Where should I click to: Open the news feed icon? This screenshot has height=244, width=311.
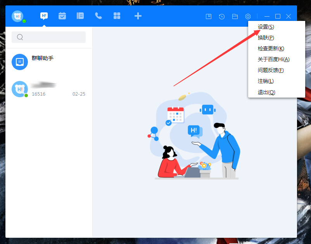pos(80,16)
